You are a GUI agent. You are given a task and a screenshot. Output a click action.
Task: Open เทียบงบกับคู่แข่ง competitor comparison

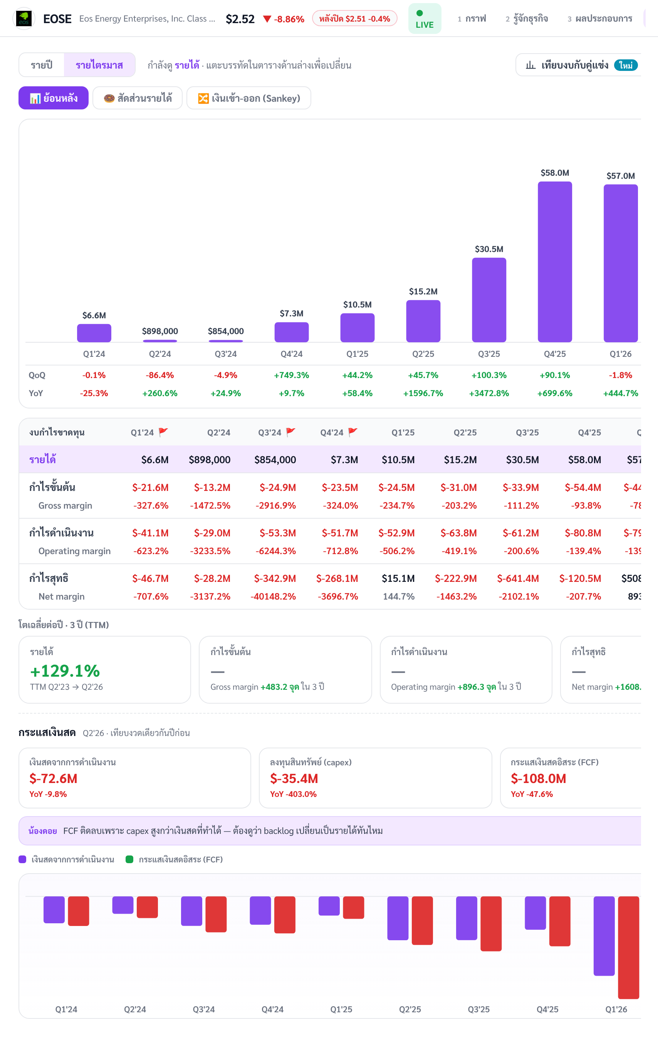tap(578, 65)
